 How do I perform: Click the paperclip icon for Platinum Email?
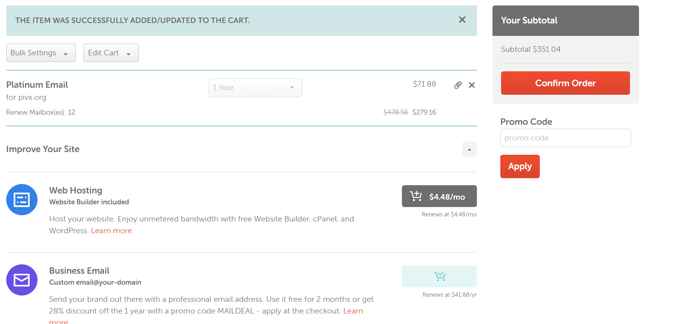[x=458, y=85]
